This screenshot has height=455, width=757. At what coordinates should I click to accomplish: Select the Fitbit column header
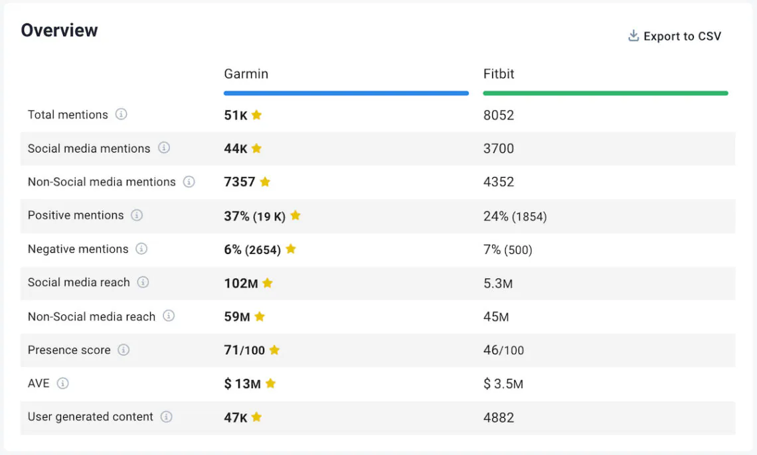499,74
